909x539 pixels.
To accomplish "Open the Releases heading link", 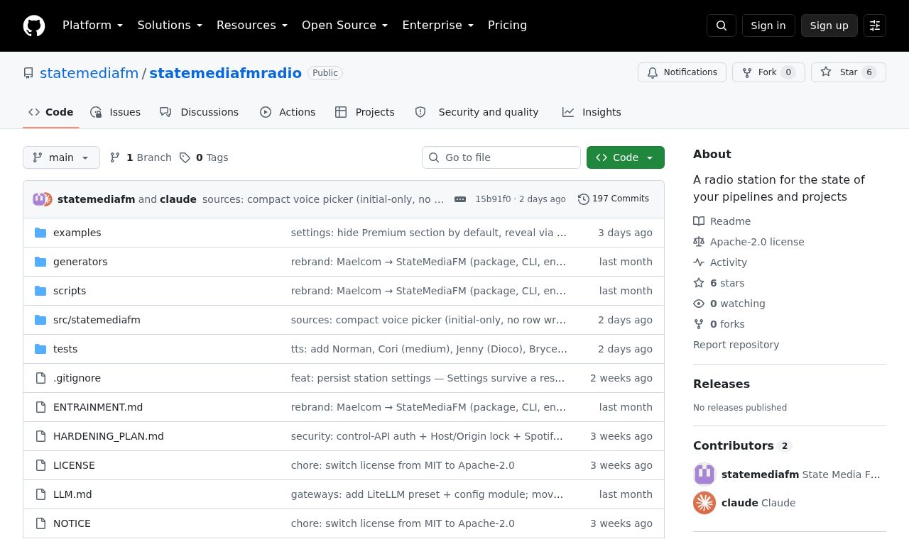I will point(722,384).
